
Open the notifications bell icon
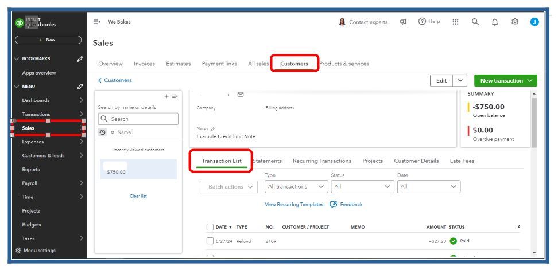pos(495,22)
